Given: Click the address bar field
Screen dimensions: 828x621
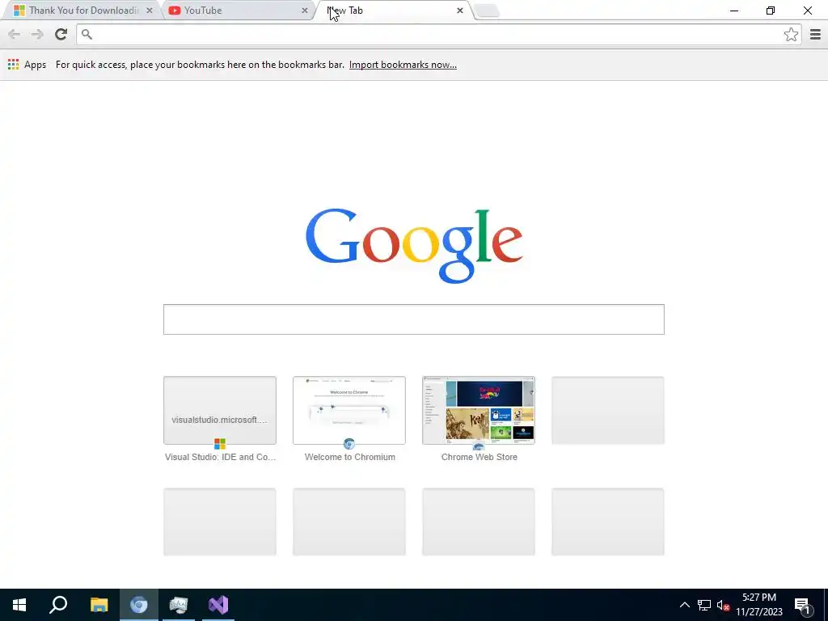Looking at the screenshot, I should [438, 35].
